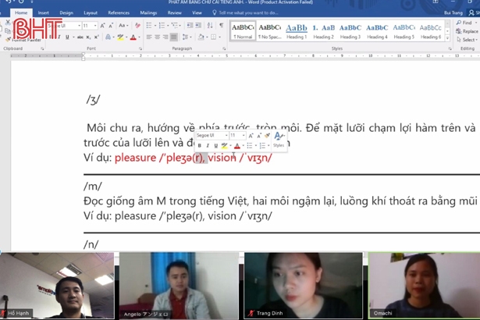The height and width of the screenshot is (320, 480).
Task: Apply bullet list from ribbon Paragraph group
Action: (149, 26)
